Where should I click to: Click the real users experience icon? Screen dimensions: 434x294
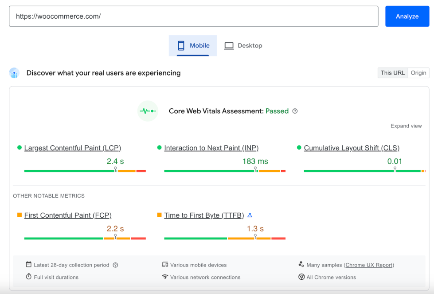point(15,73)
